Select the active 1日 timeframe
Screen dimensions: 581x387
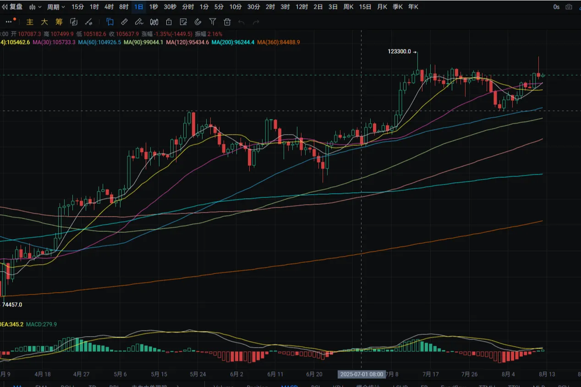138,7
